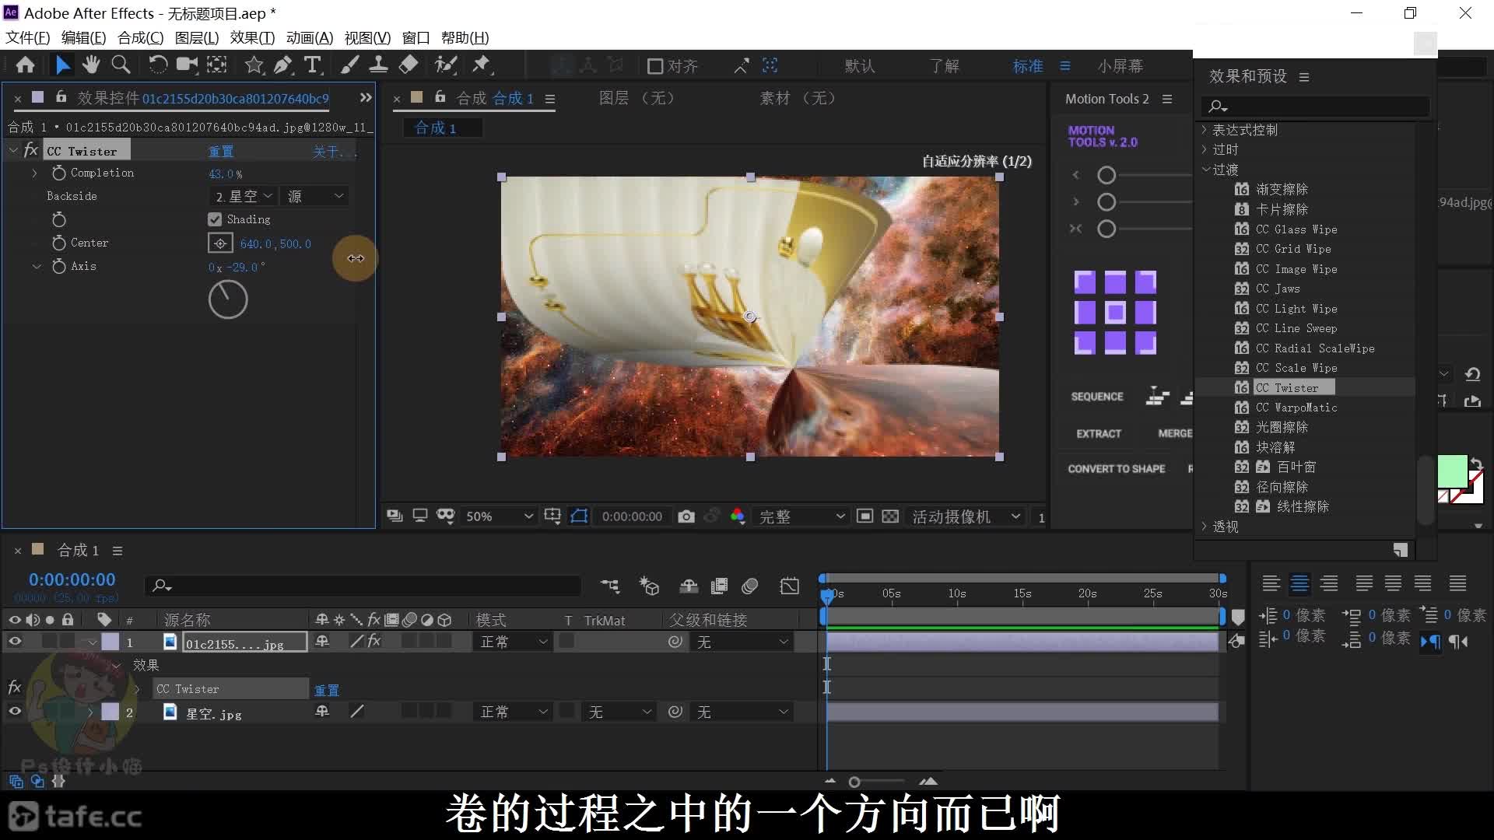Click left align paragraph icon

[x=1271, y=583]
